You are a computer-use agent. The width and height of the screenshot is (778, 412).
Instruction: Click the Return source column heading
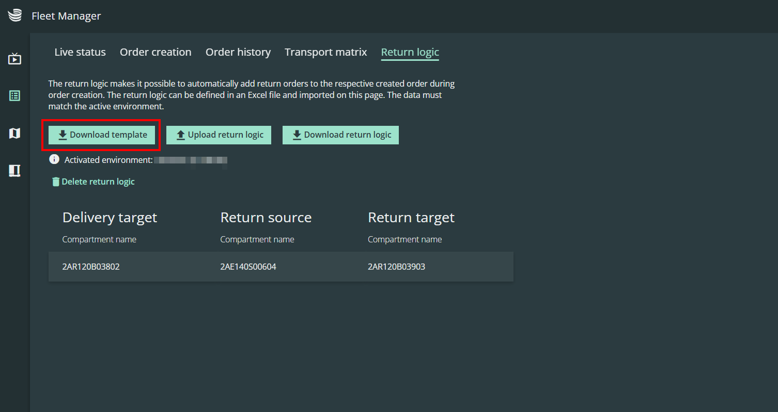[266, 218]
